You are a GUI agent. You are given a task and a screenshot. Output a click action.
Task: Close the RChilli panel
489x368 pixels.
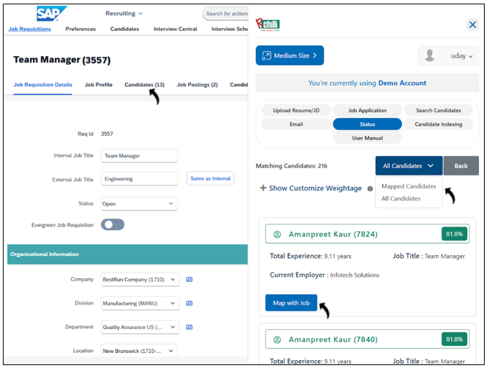472,24
